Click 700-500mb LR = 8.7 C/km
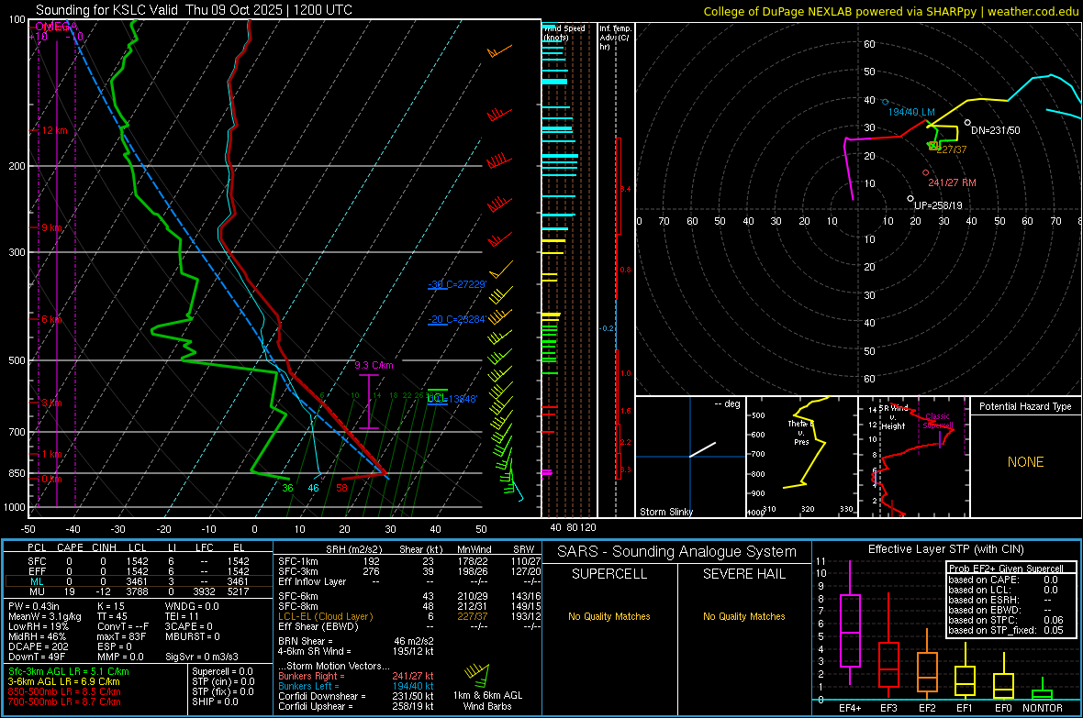The width and height of the screenshot is (1083, 718). click(x=64, y=701)
